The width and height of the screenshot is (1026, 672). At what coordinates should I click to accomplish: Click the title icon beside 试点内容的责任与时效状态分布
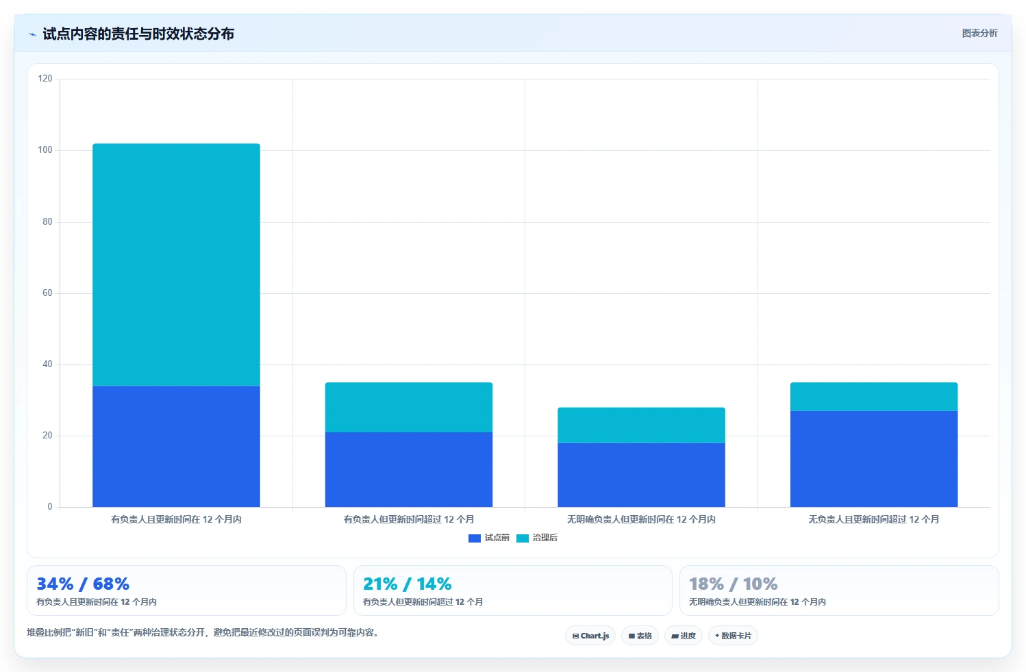point(32,34)
